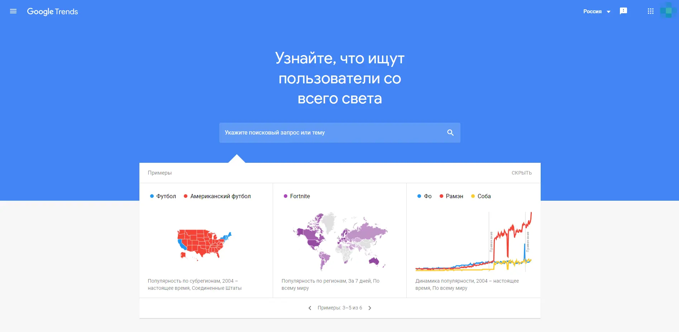Click the Рамэн legend label
Image resolution: width=679 pixels, height=332 pixels.
[454, 196]
